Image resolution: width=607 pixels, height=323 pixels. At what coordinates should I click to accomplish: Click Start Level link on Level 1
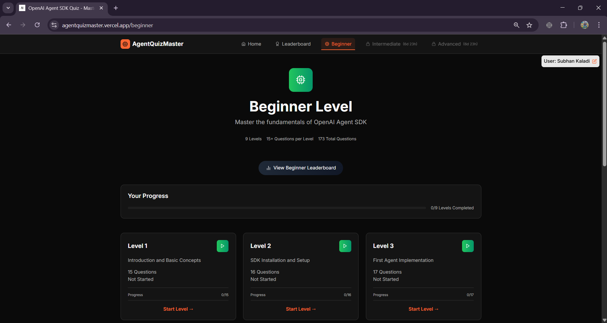tap(178, 309)
